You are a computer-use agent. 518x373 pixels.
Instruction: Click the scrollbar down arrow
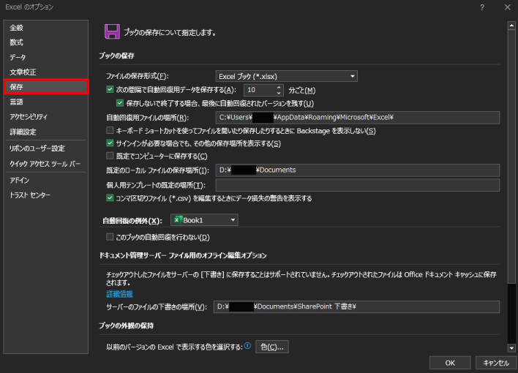click(x=512, y=348)
